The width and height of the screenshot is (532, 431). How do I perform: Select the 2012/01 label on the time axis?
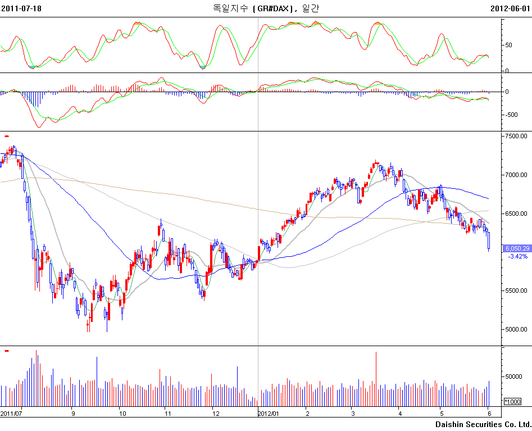269,413
